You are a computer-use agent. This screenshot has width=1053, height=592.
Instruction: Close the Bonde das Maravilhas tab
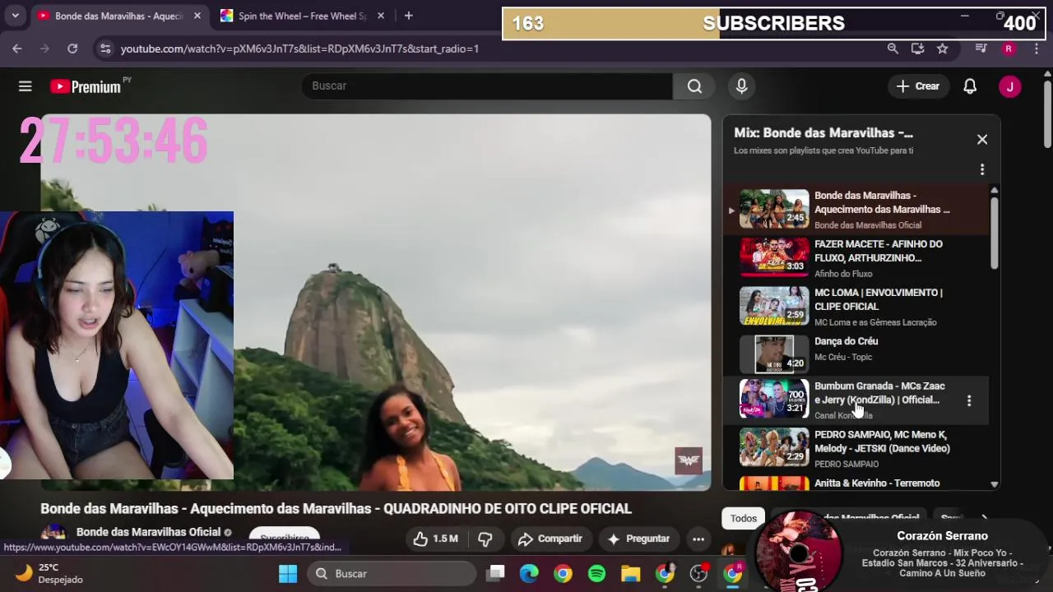(197, 16)
